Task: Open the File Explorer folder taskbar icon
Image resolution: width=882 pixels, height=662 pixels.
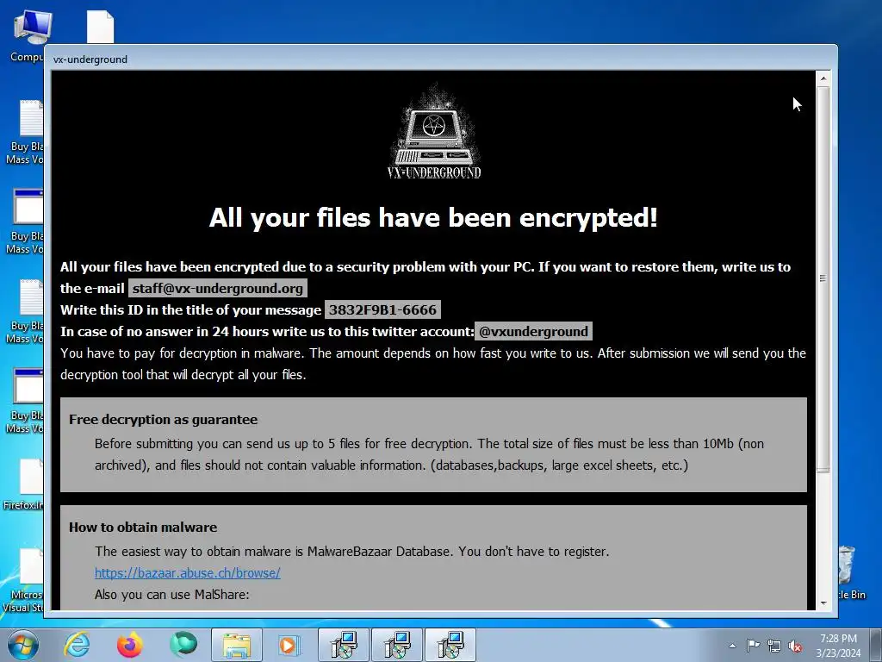Action: click(x=237, y=645)
